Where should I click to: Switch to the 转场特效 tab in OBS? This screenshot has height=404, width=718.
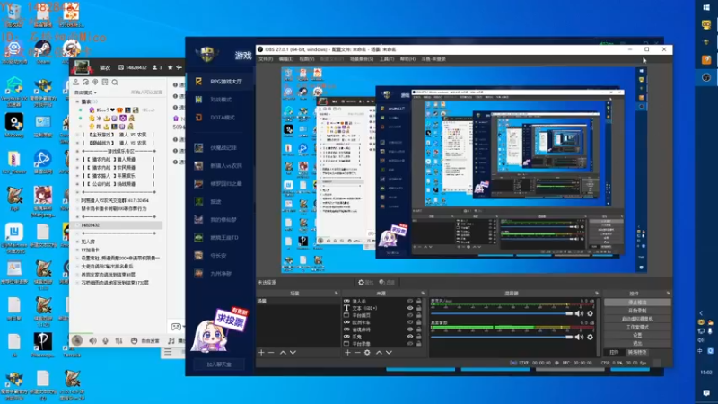pos(637,352)
